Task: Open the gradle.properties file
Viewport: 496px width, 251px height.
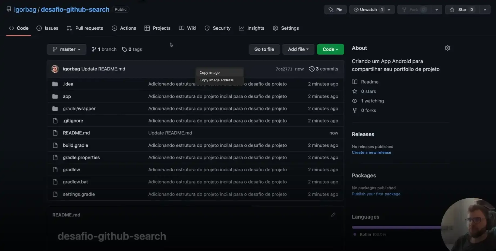Action: click(x=81, y=157)
